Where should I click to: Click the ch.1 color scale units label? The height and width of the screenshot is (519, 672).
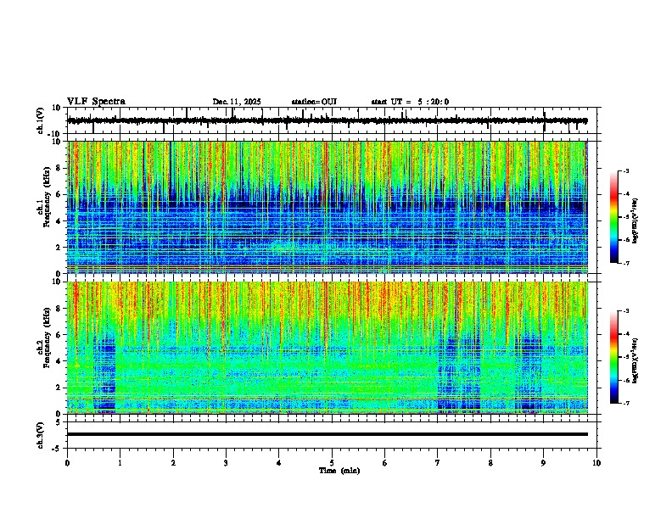click(x=636, y=220)
